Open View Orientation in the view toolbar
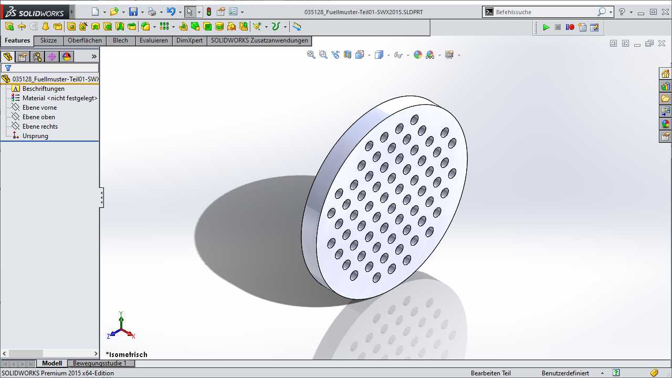This screenshot has height=378, width=672. click(x=360, y=55)
